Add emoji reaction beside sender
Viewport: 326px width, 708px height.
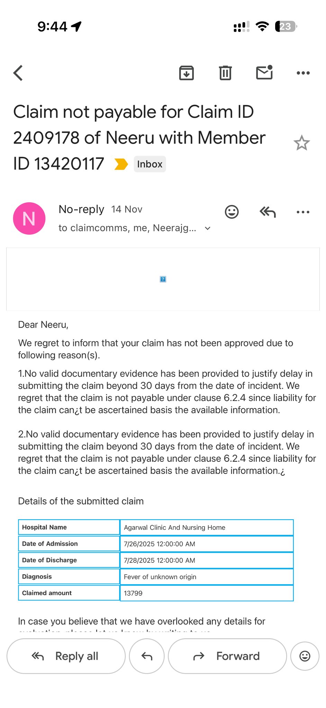[232, 212]
